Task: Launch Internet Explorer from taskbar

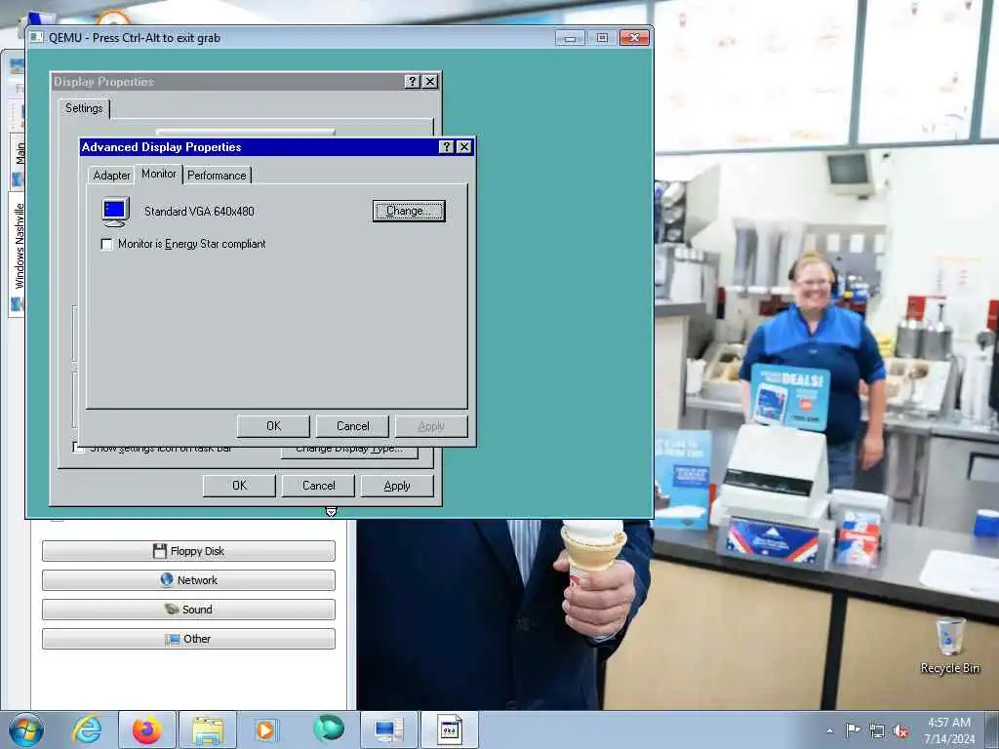Action: point(87,729)
